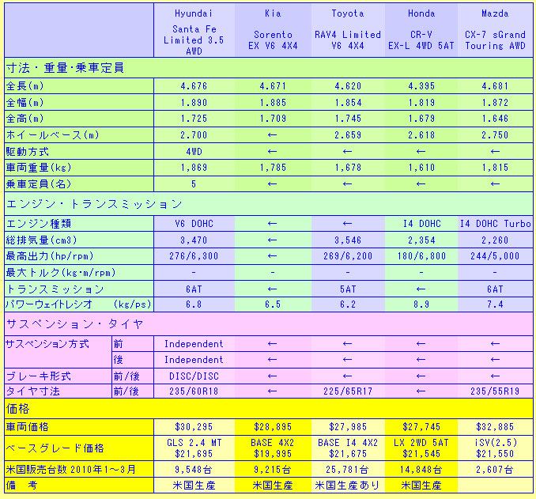Screen dimensions: 536x499
Task: Click the サスペンション方式 row label
Action: (x=47, y=344)
